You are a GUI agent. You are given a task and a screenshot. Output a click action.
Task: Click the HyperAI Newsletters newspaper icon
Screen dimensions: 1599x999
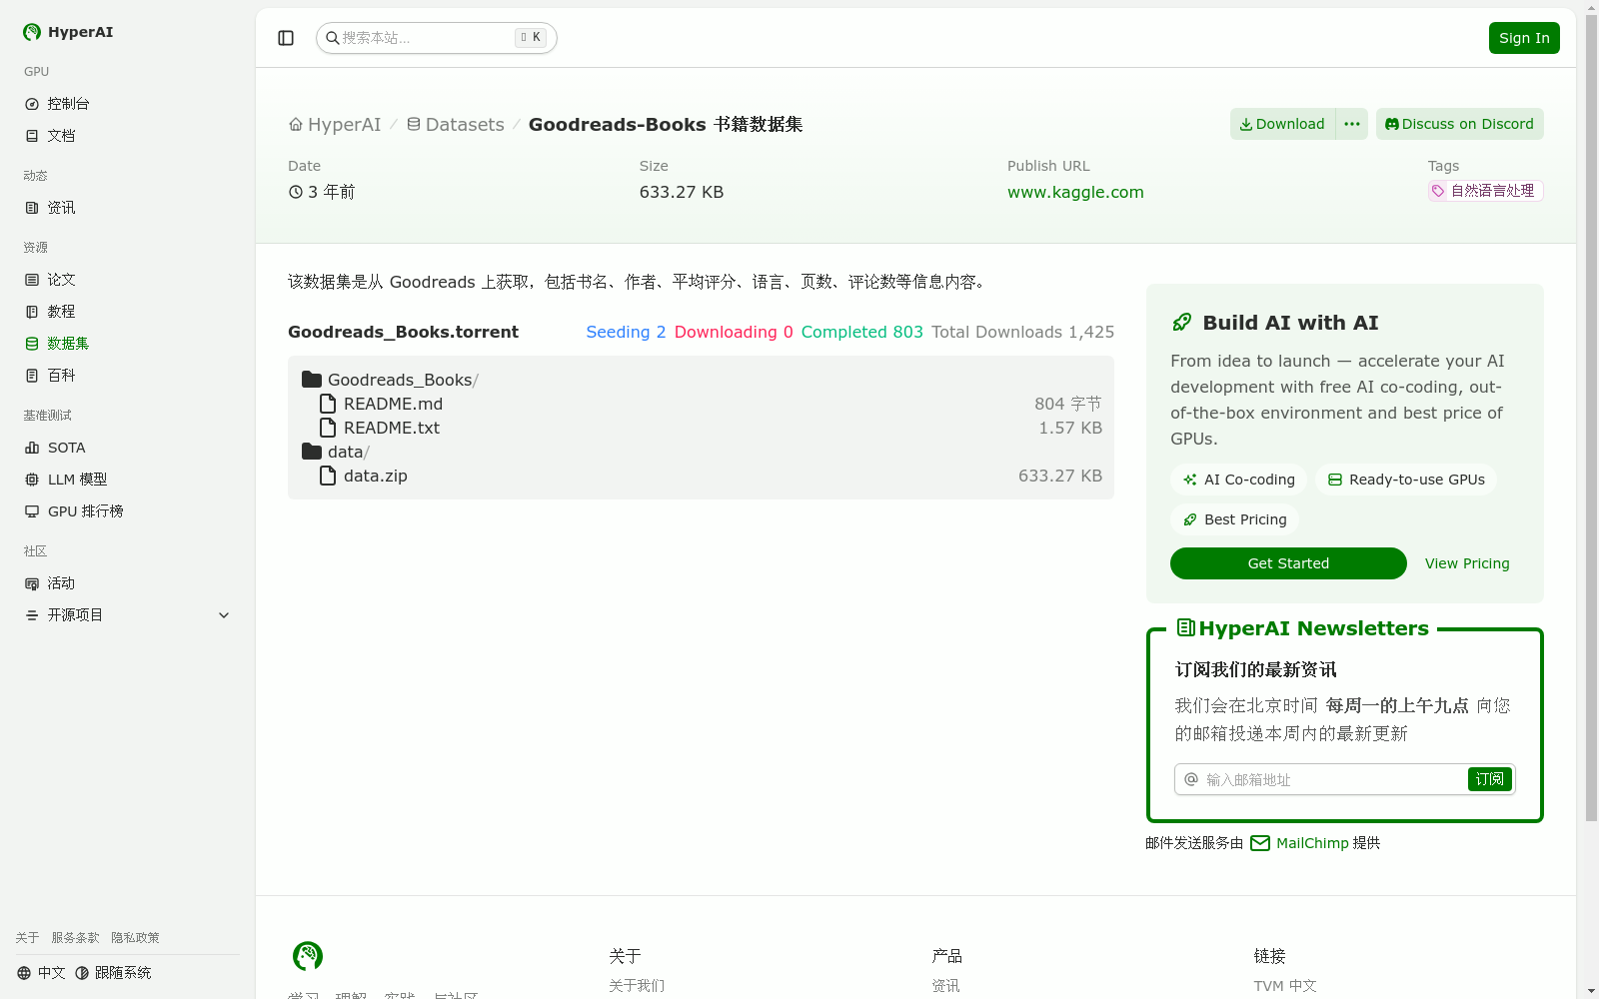pyautogui.click(x=1186, y=627)
